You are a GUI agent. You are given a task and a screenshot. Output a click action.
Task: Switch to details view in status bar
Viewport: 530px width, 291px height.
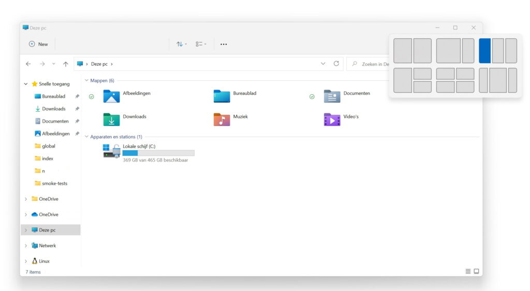(468, 271)
